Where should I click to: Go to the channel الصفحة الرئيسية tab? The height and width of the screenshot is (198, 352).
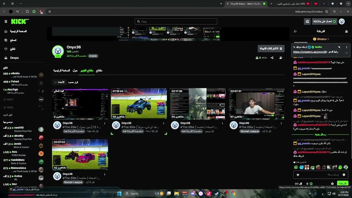pyautogui.click(x=62, y=71)
